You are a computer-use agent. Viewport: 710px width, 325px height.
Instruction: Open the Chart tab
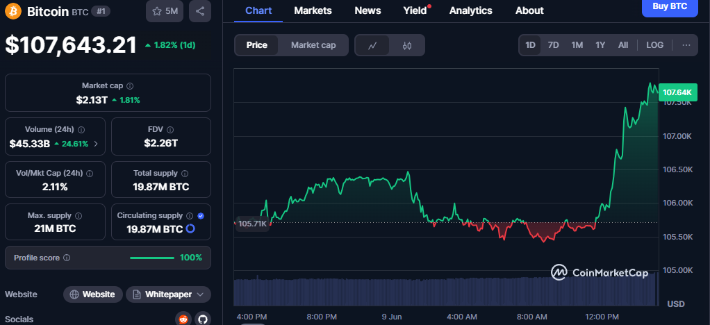tap(258, 10)
